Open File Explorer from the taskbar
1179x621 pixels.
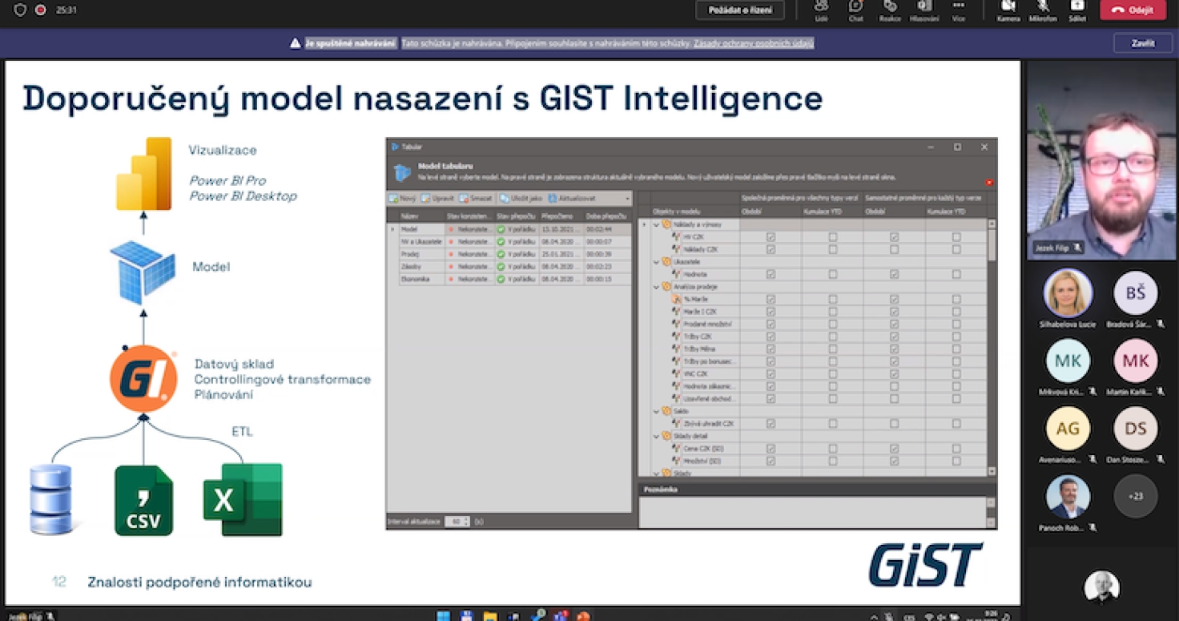[489, 615]
